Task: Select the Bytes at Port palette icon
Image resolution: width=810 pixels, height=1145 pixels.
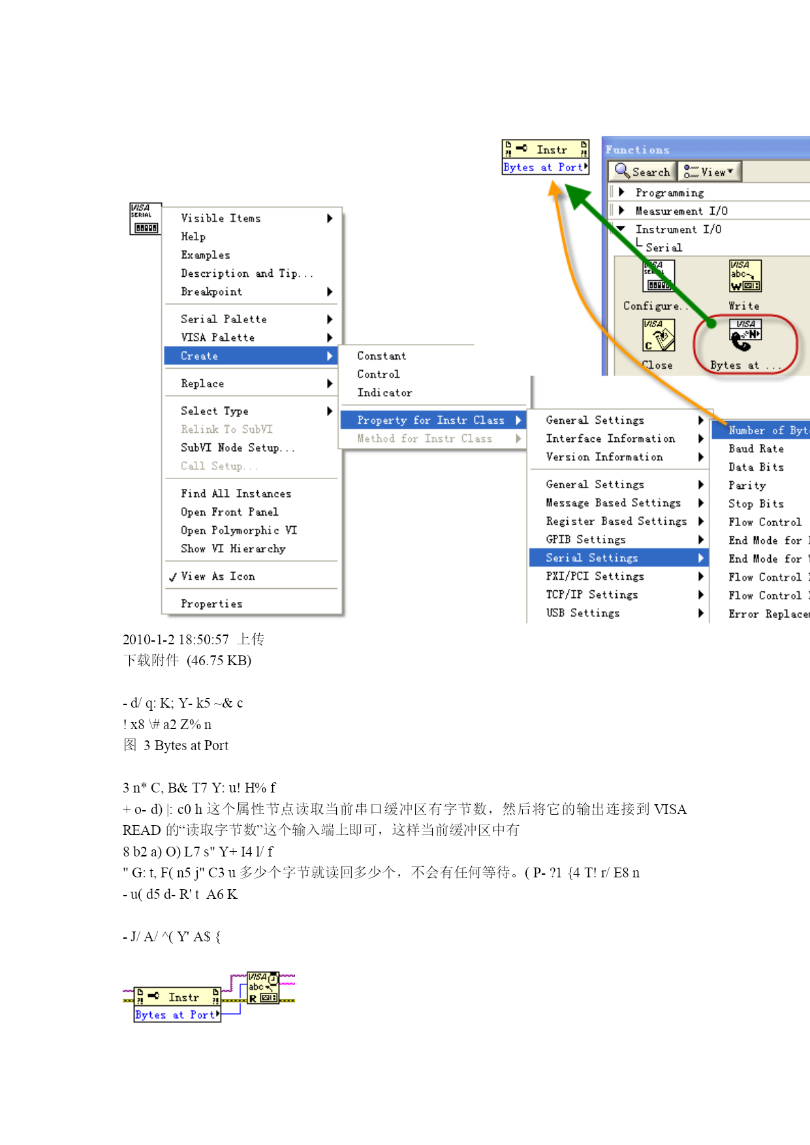Action: pyautogui.click(x=745, y=335)
